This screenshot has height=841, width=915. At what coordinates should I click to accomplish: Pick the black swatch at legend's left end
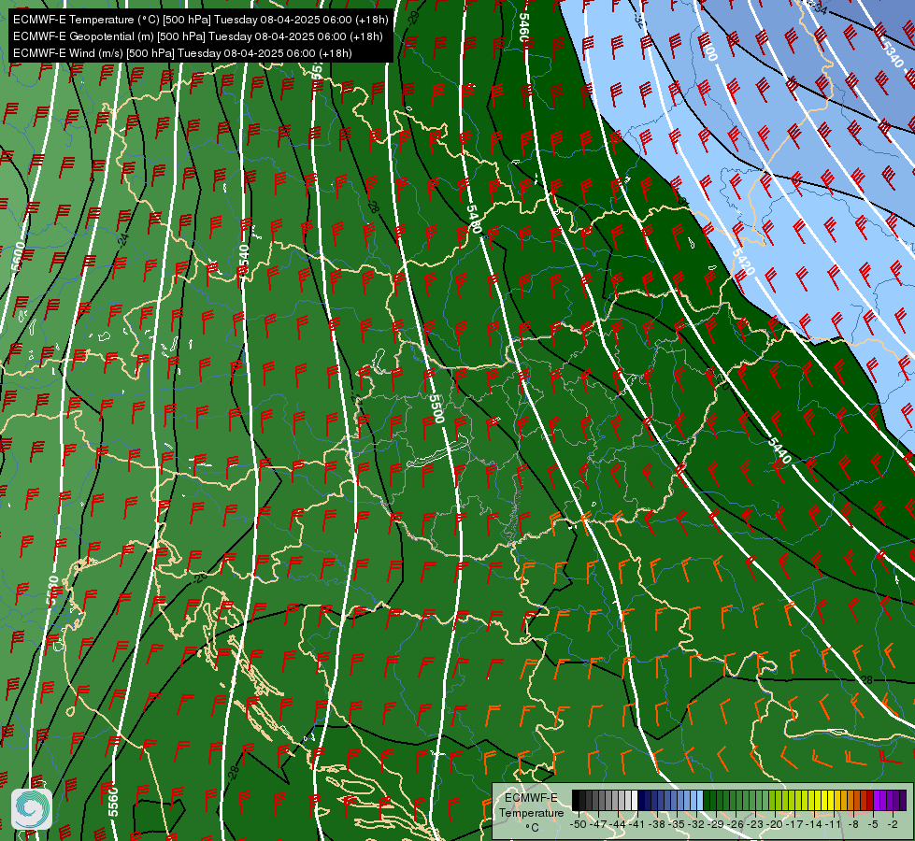tap(576, 801)
